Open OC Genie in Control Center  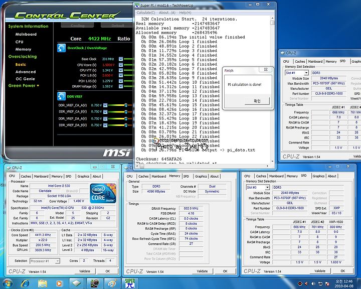coord(26,79)
